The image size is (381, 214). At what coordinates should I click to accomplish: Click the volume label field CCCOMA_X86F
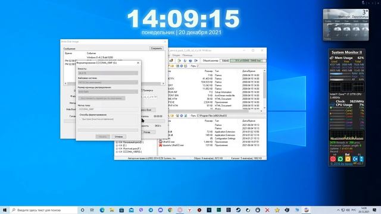[x=108, y=109]
